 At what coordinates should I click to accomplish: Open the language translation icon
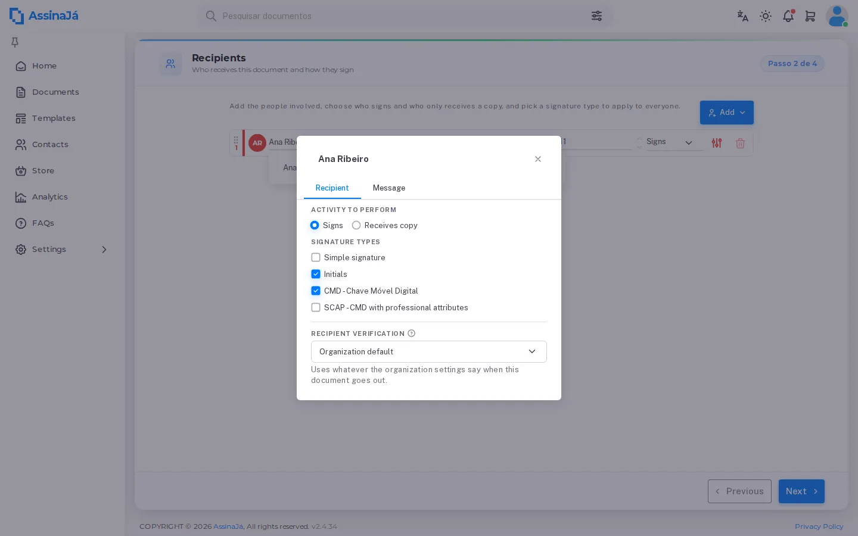tap(742, 16)
